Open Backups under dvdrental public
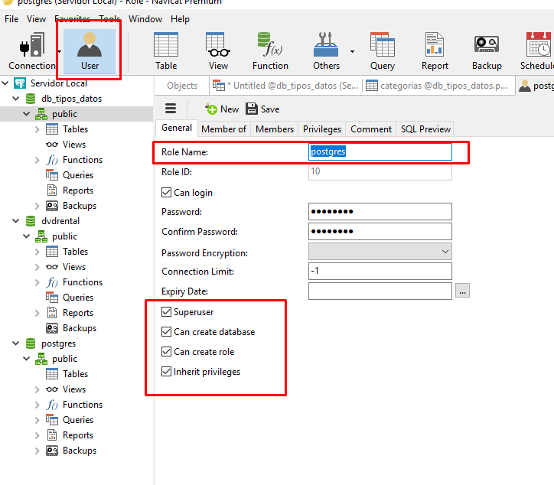The height and width of the screenshot is (485, 554). [80, 328]
